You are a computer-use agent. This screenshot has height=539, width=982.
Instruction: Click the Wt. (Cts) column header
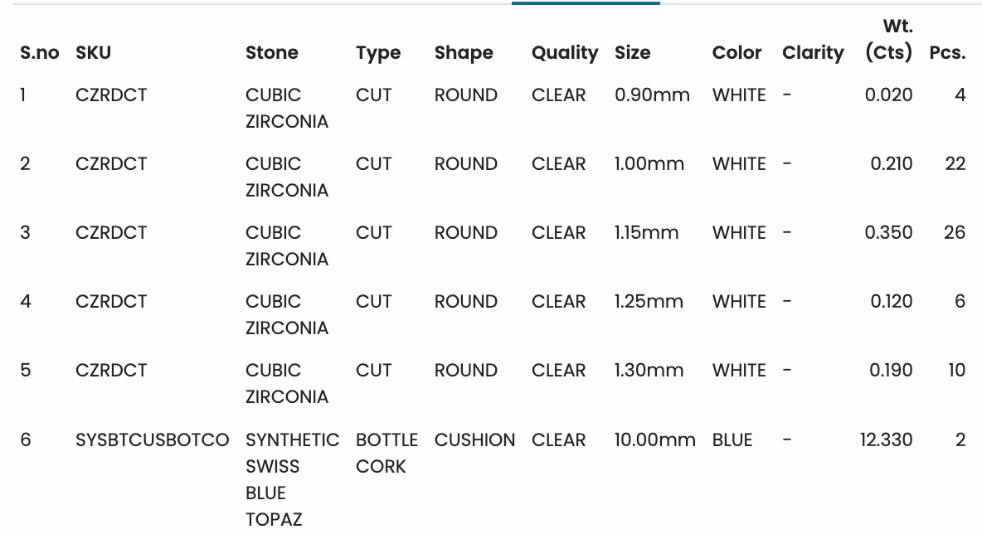pyautogui.click(x=888, y=40)
